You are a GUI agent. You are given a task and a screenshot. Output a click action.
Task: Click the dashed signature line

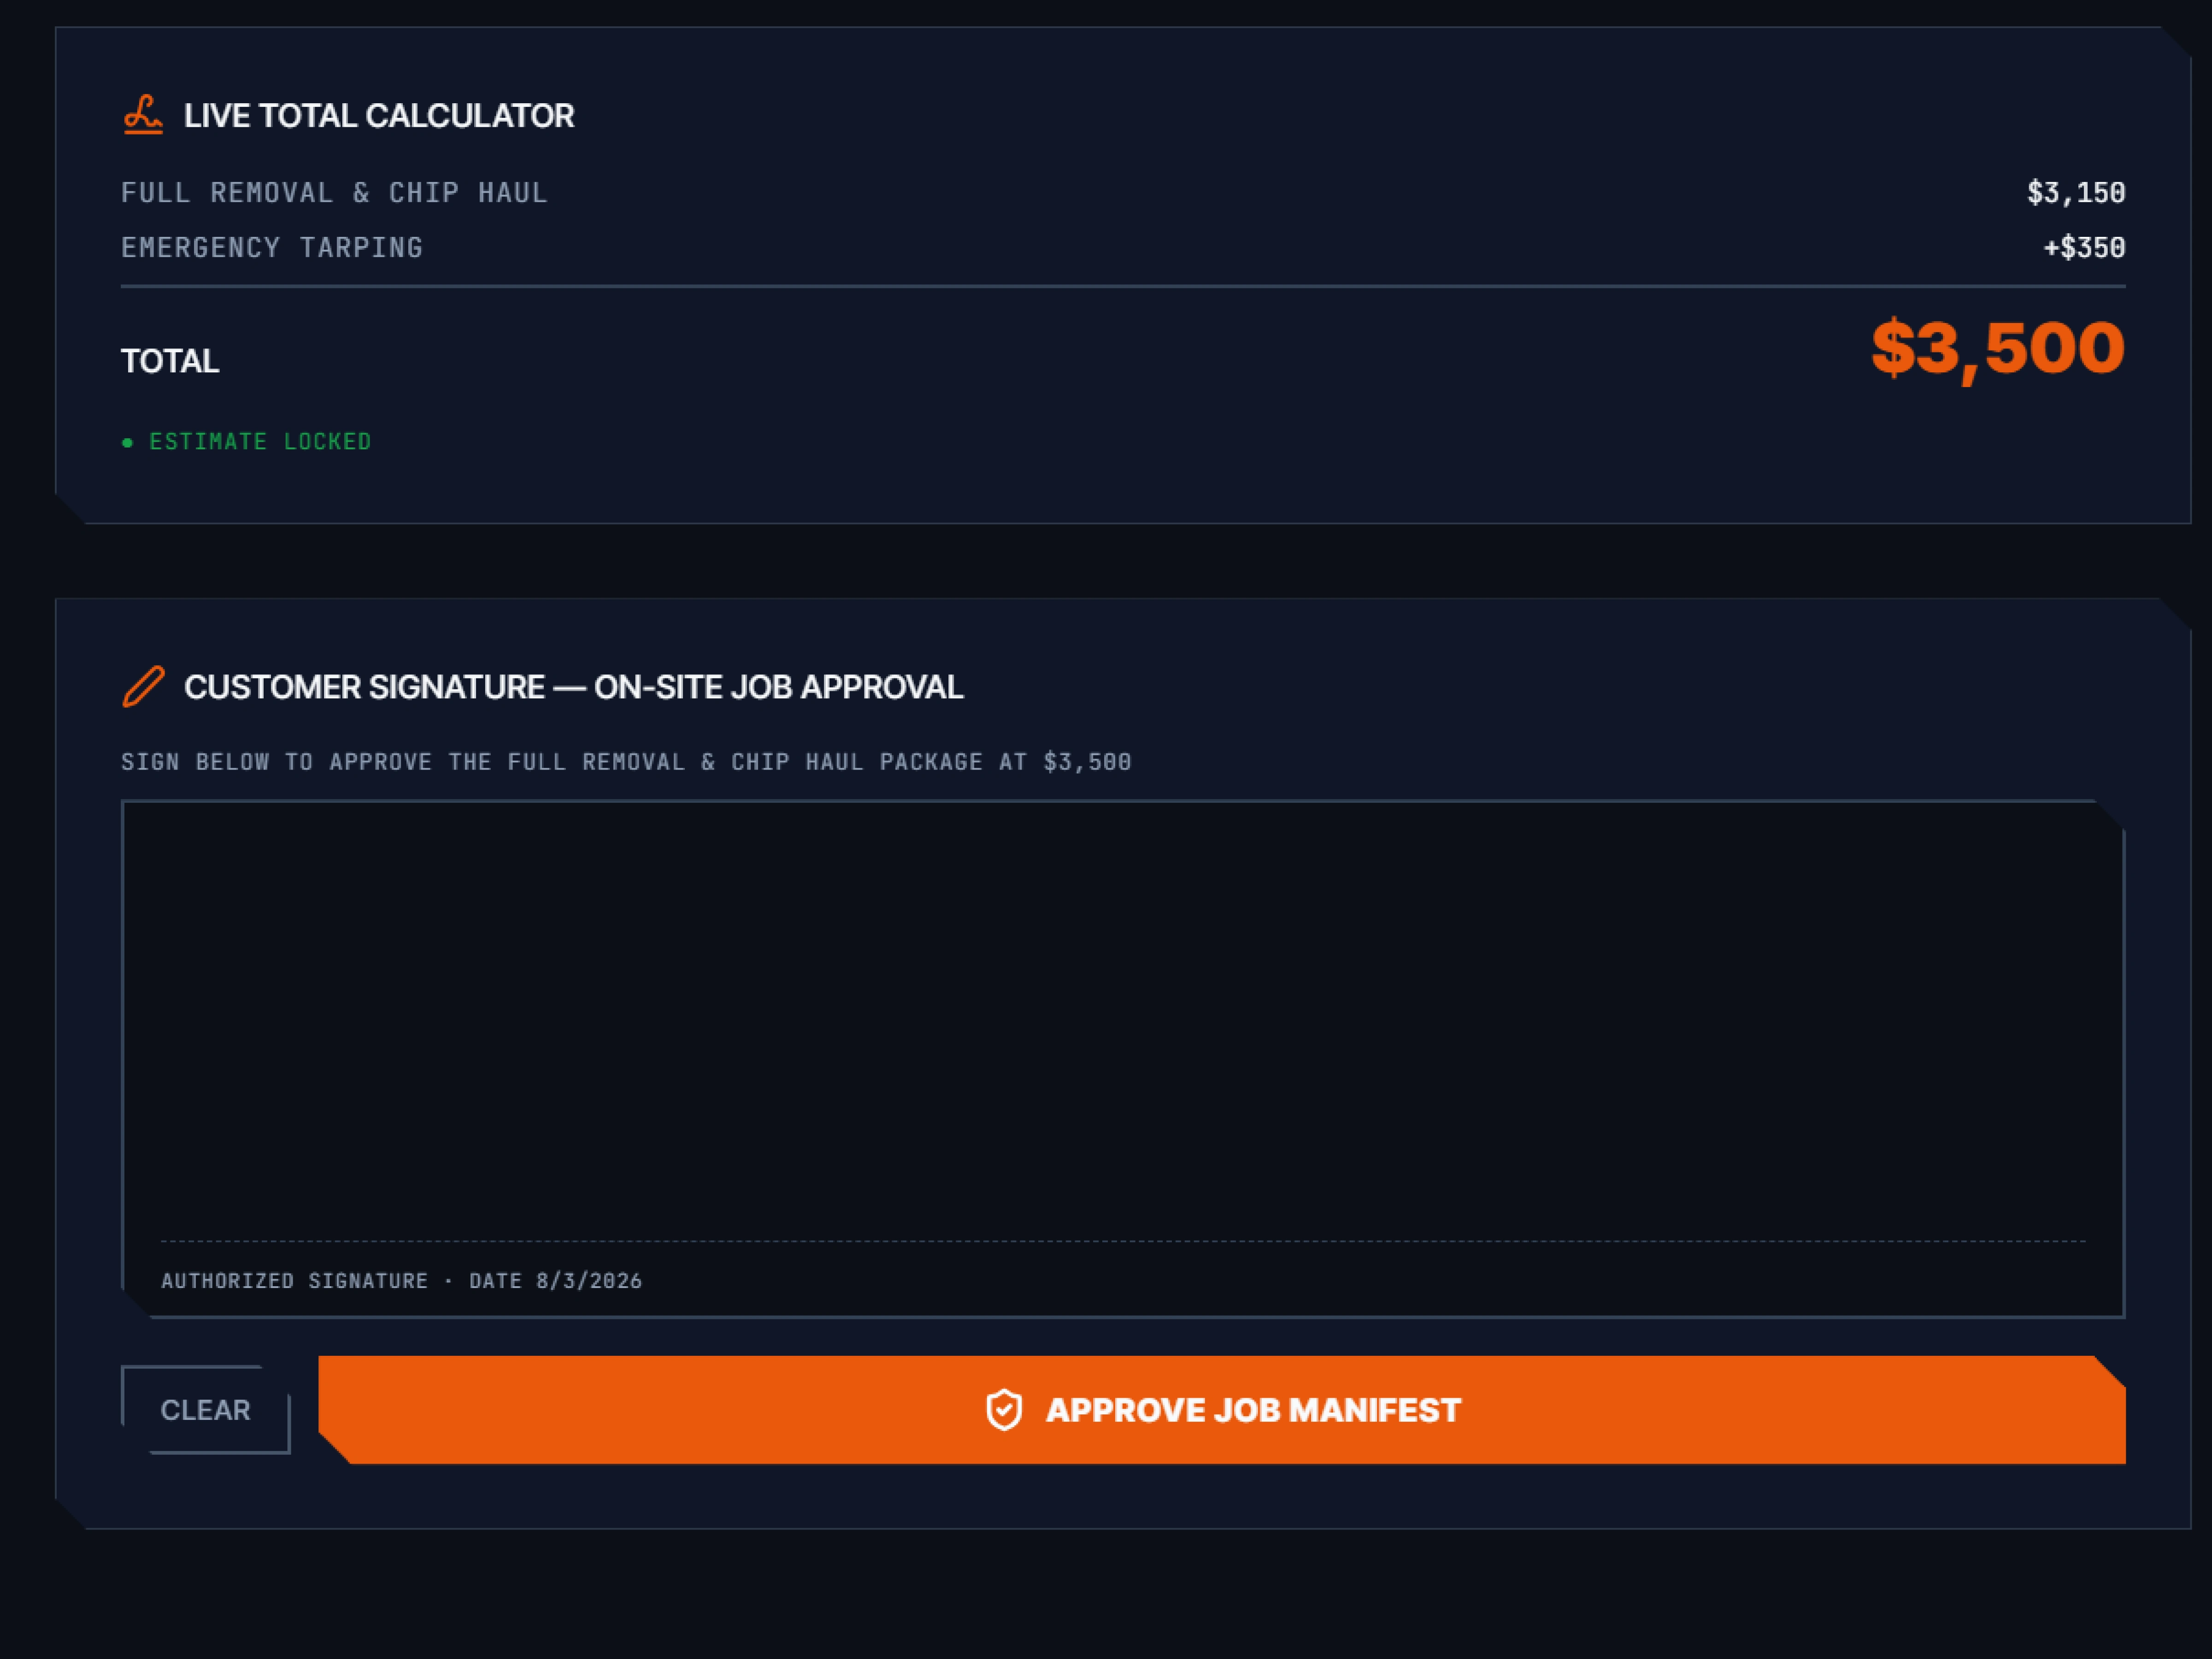(x=1123, y=1241)
